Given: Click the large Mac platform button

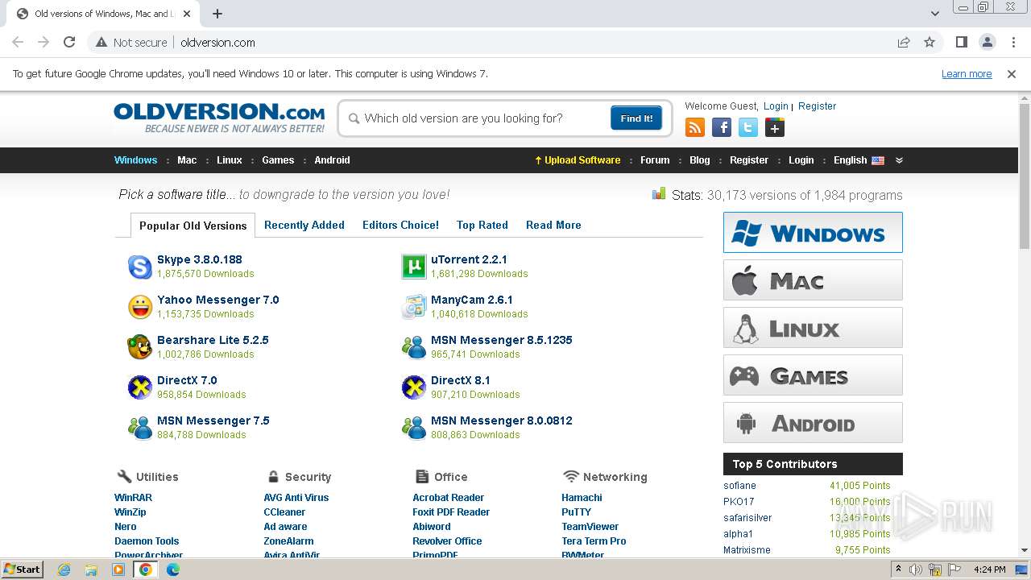Looking at the screenshot, I should point(813,280).
